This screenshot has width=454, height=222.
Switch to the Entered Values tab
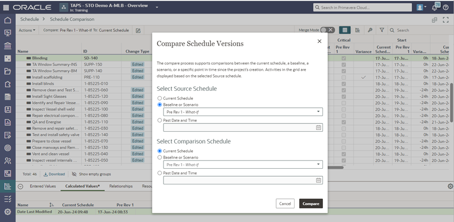(43, 186)
